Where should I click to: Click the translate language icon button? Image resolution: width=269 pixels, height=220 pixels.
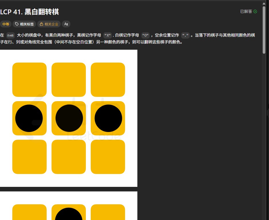click(x=66, y=24)
